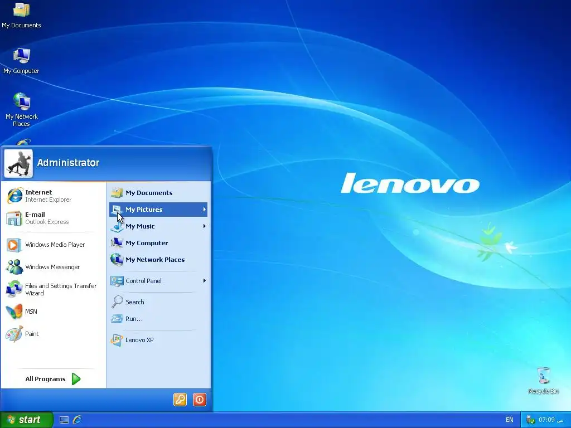Image resolution: width=571 pixels, height=428 pixels.
Task: Select the My Computer desktop icon
Action: 21,61
